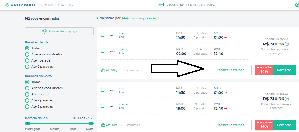
Task: Check the VOLTA 16:00 flight checkbox
Action: point(102,106)
